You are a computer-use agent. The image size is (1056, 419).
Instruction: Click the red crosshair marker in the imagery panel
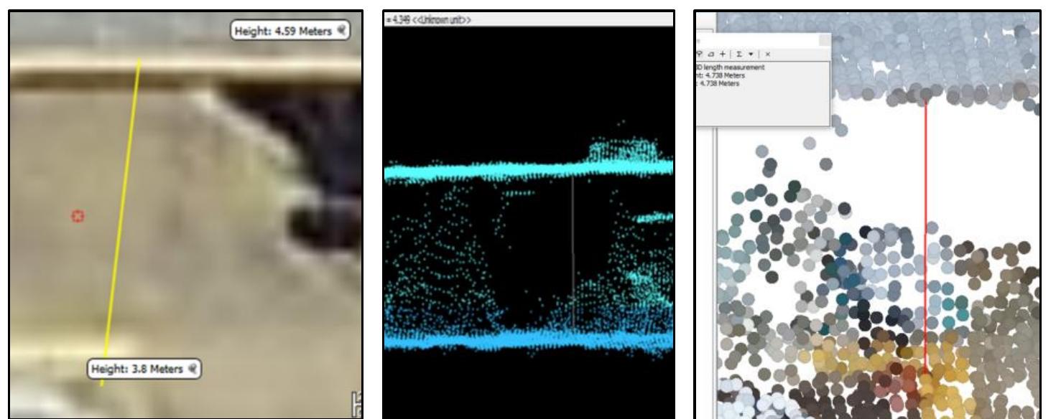[x=78, y=216]
